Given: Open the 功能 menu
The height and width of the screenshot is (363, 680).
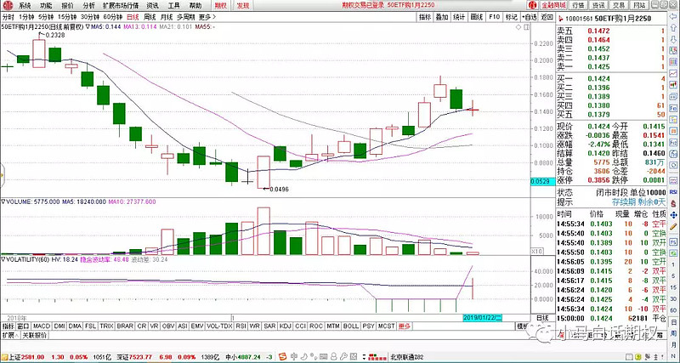Looking at the screenshot, I should (46, 6).
